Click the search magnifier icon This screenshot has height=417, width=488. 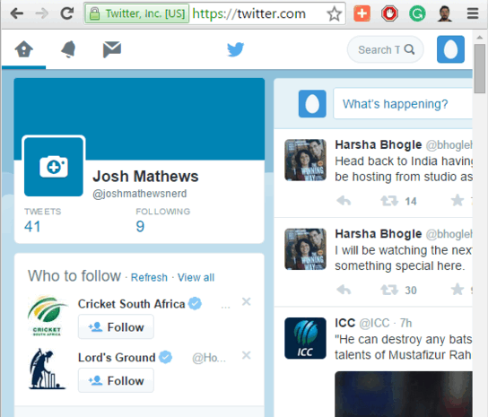click(409, 49)
